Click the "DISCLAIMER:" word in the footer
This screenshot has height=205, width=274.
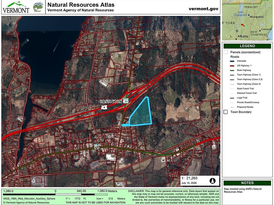[x=136, y=191]
